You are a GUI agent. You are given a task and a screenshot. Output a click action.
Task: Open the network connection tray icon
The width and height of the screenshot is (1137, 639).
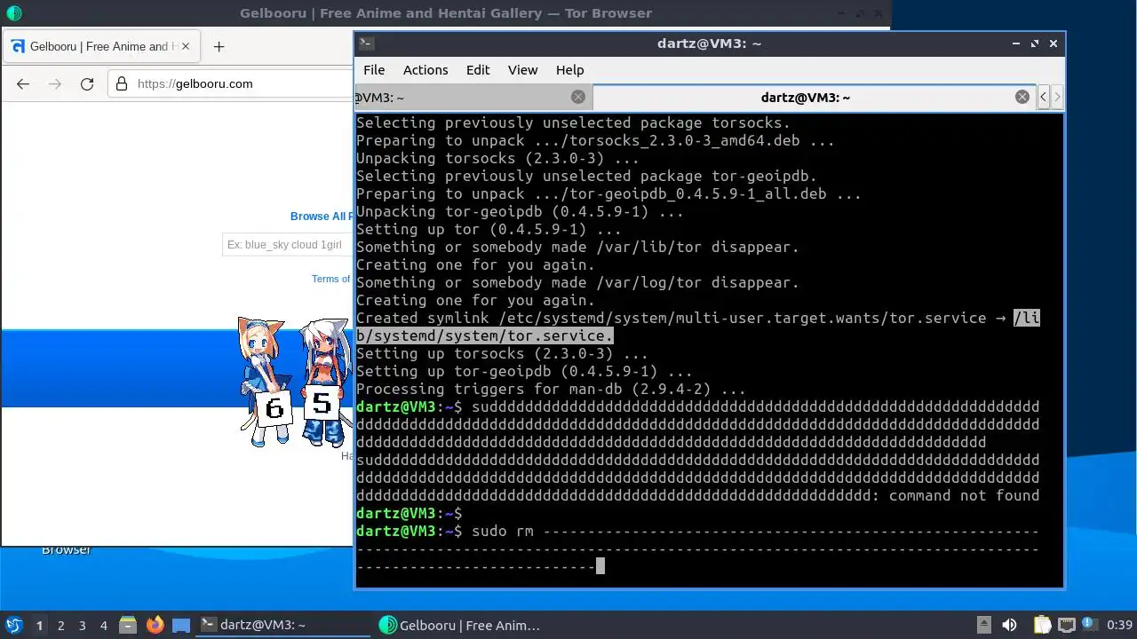(1066, 626)
